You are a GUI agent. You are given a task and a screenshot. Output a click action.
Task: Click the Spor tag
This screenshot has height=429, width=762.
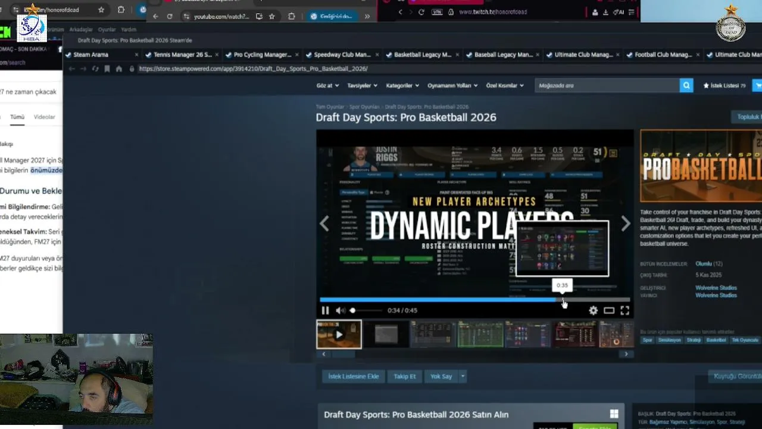[x=647, y=340]
